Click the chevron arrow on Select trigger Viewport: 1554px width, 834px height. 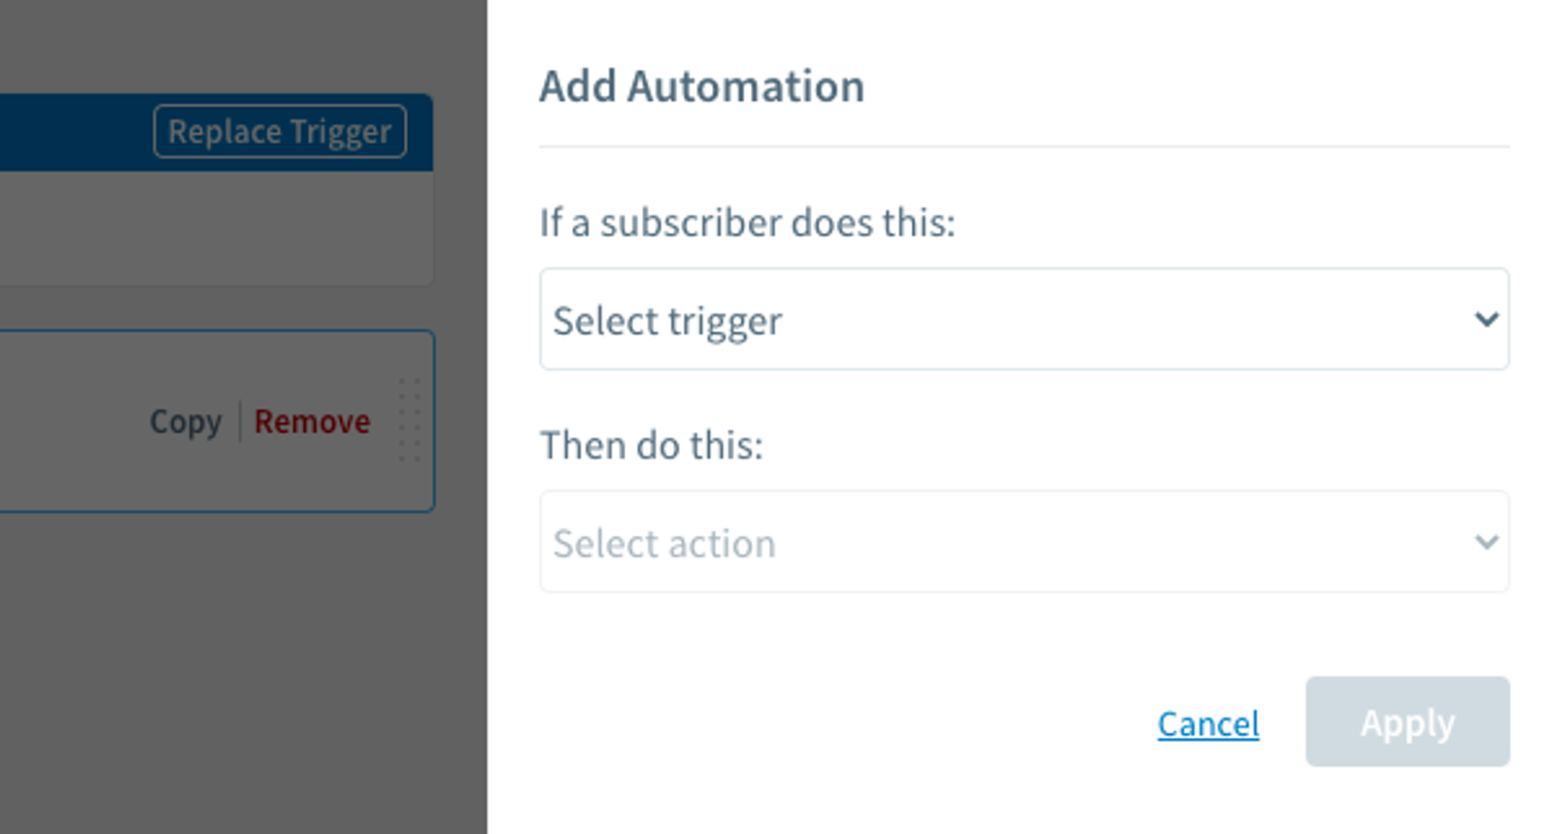1486,319
